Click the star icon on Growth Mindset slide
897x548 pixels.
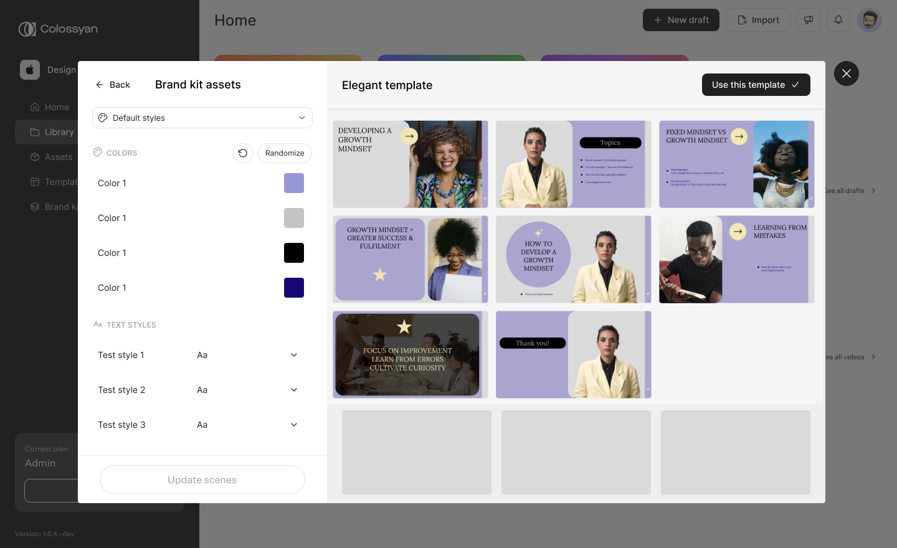[380, 274]
